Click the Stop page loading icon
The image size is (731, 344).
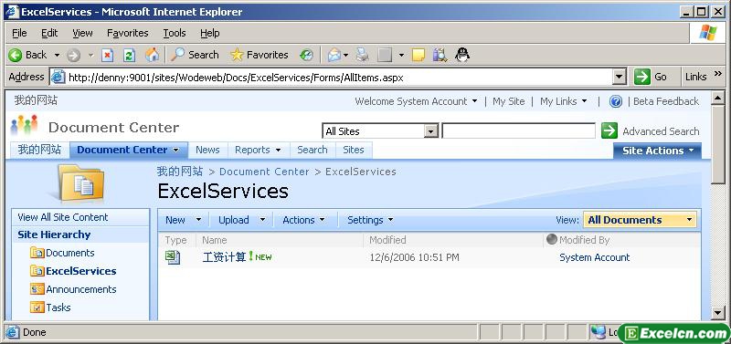tap(108, 56)
